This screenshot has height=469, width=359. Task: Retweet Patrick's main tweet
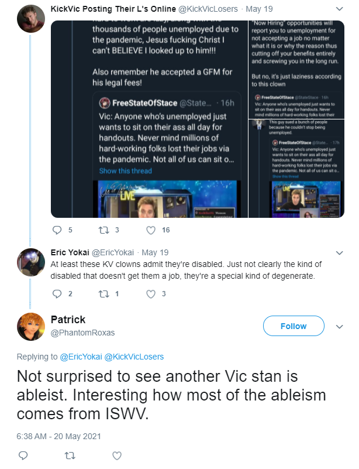click(70, 456)
